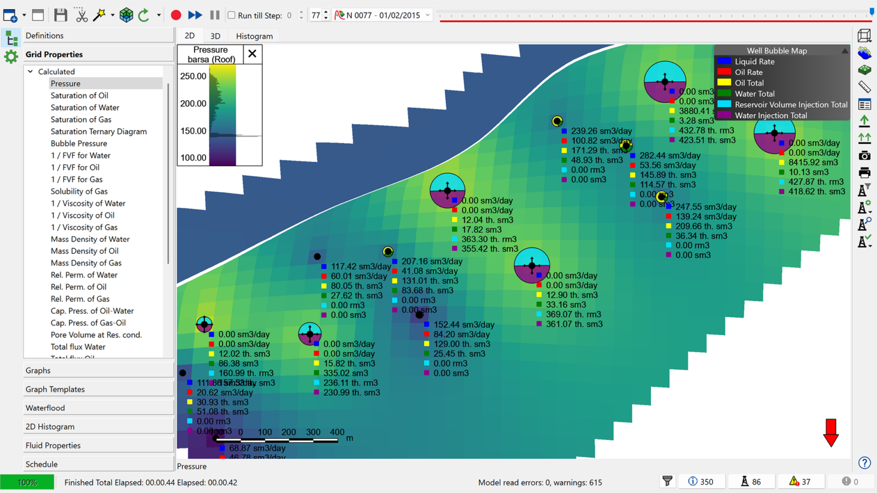The image size is (877, 493).
Task: Collapse the Well Bubble Map legend
Action: (x=844, y=51)
